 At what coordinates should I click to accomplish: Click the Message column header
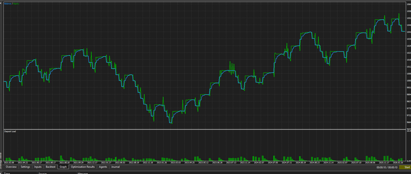(x=83, y=173)
